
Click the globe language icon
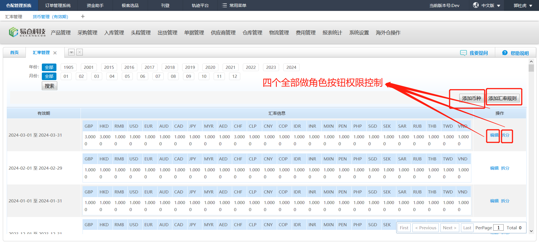476,5
